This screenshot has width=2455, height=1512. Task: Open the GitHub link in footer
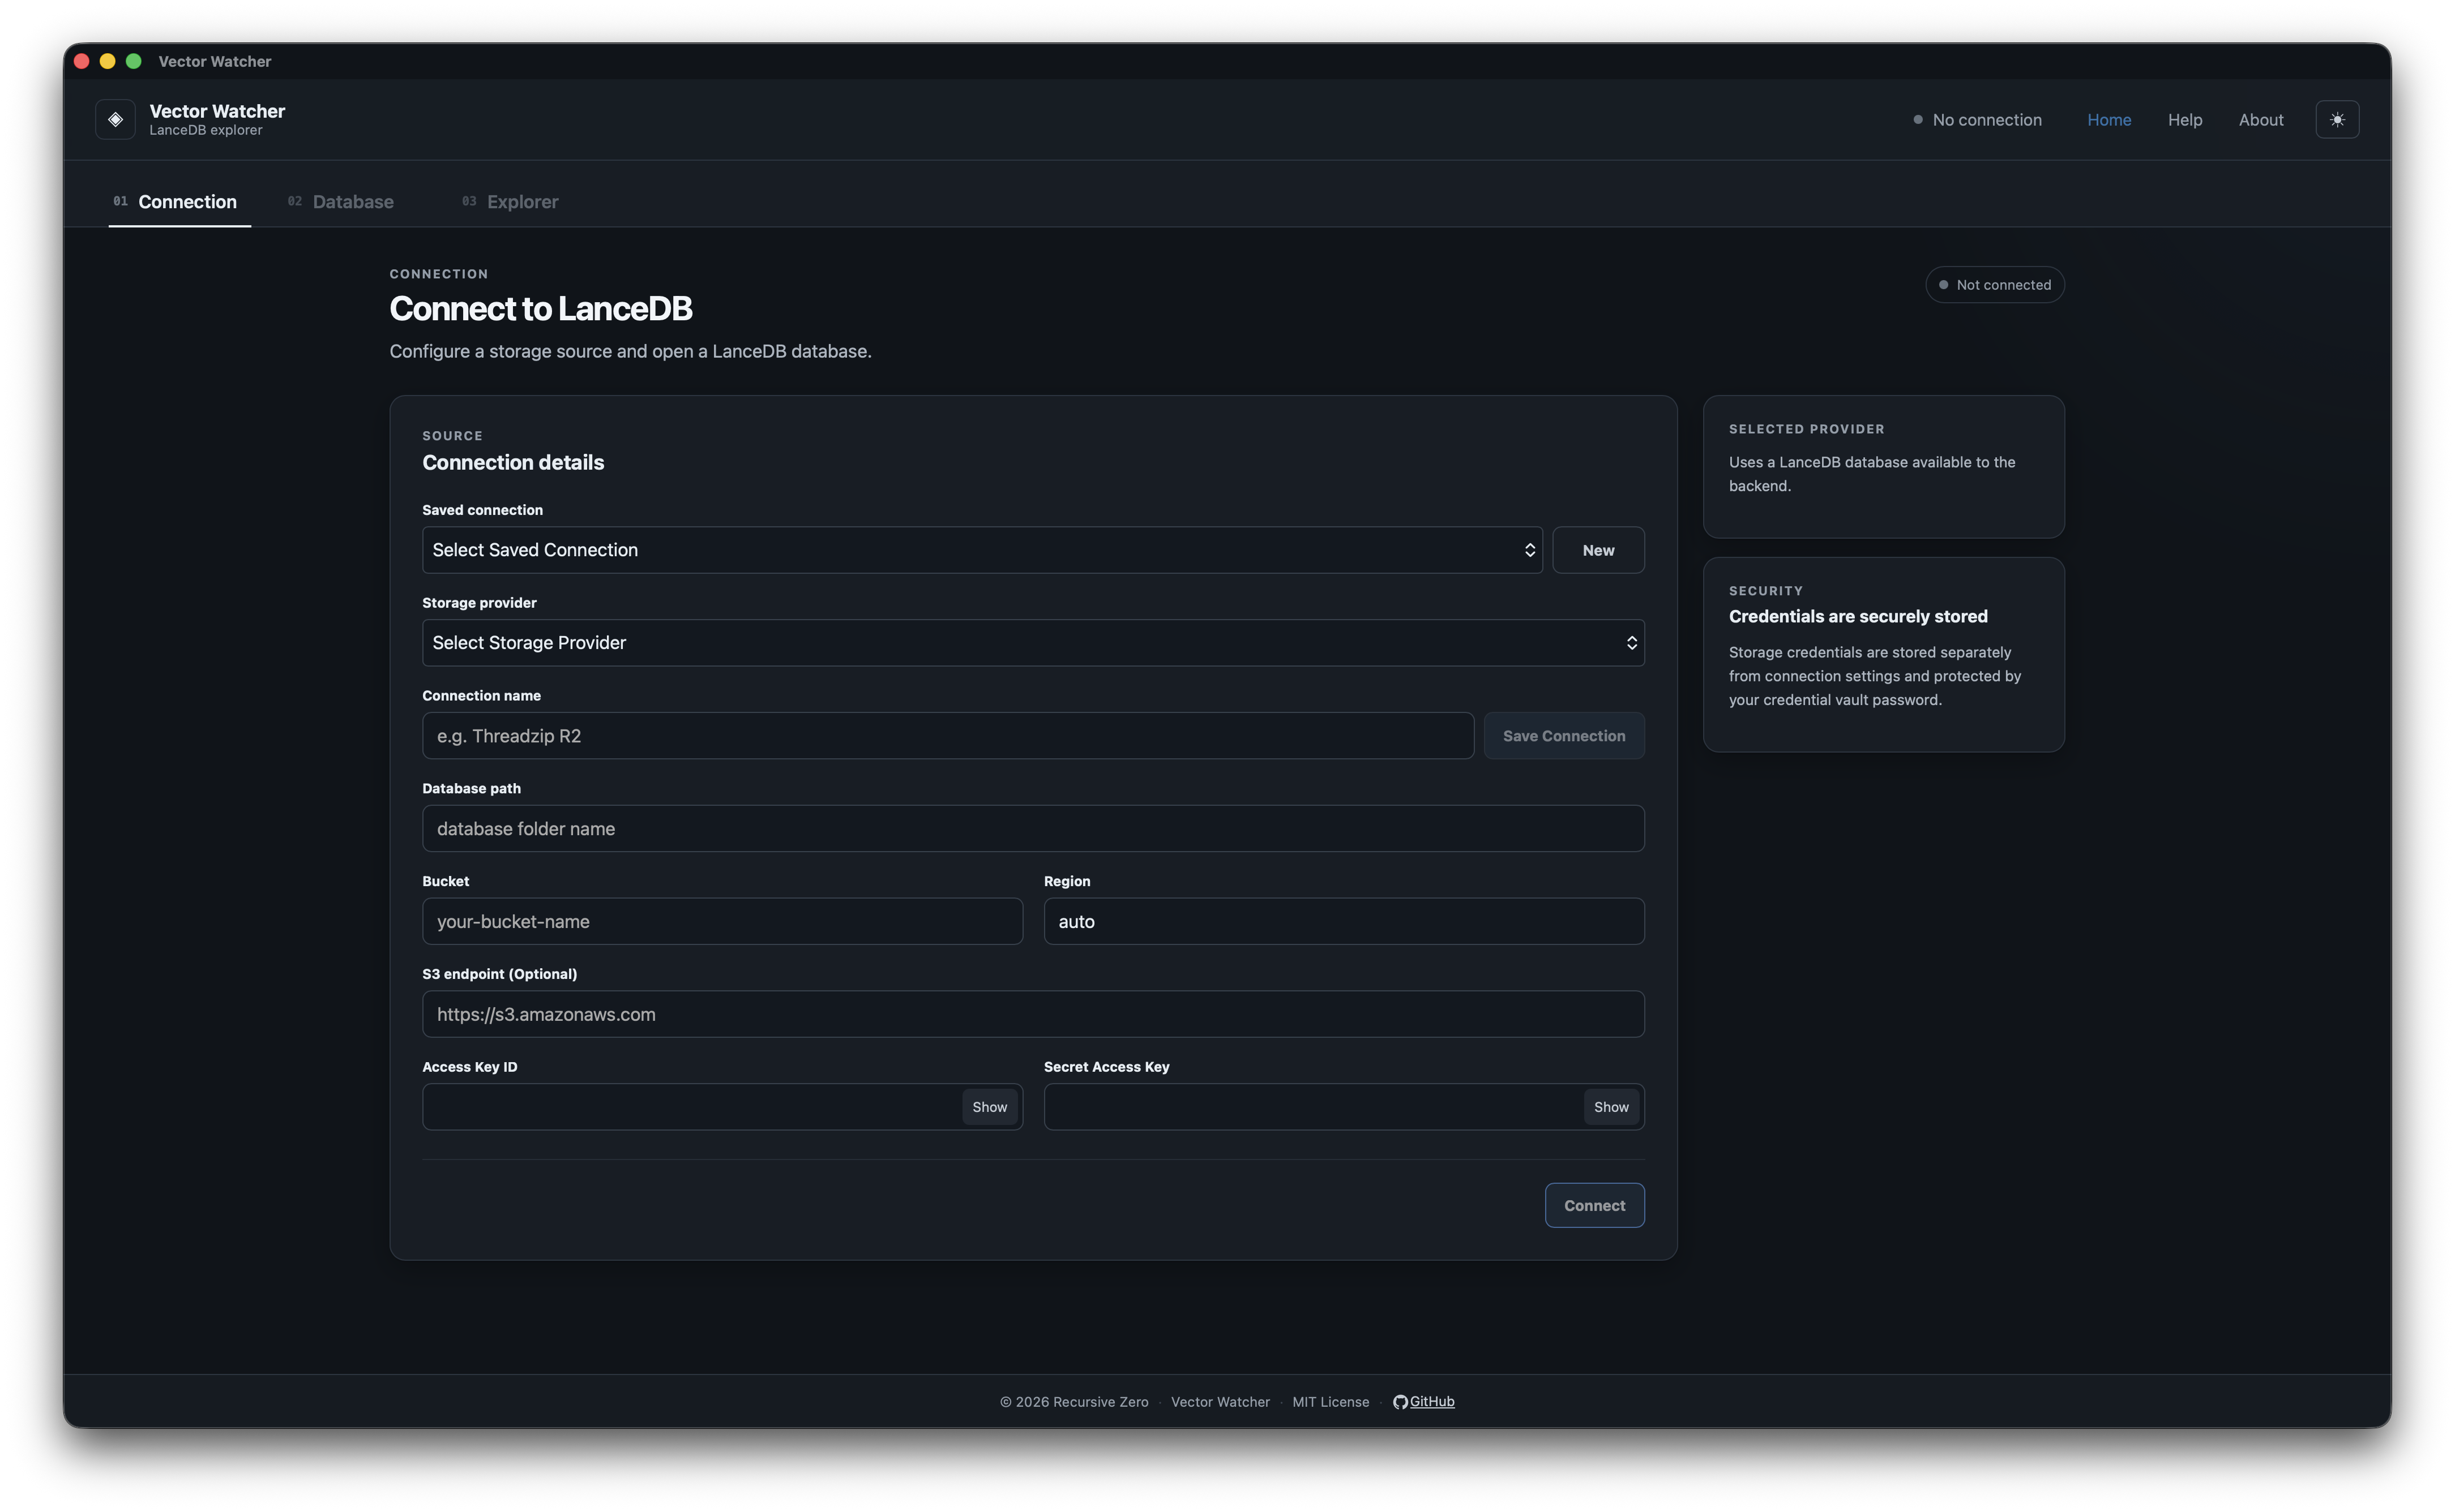click(1431, 1402)
